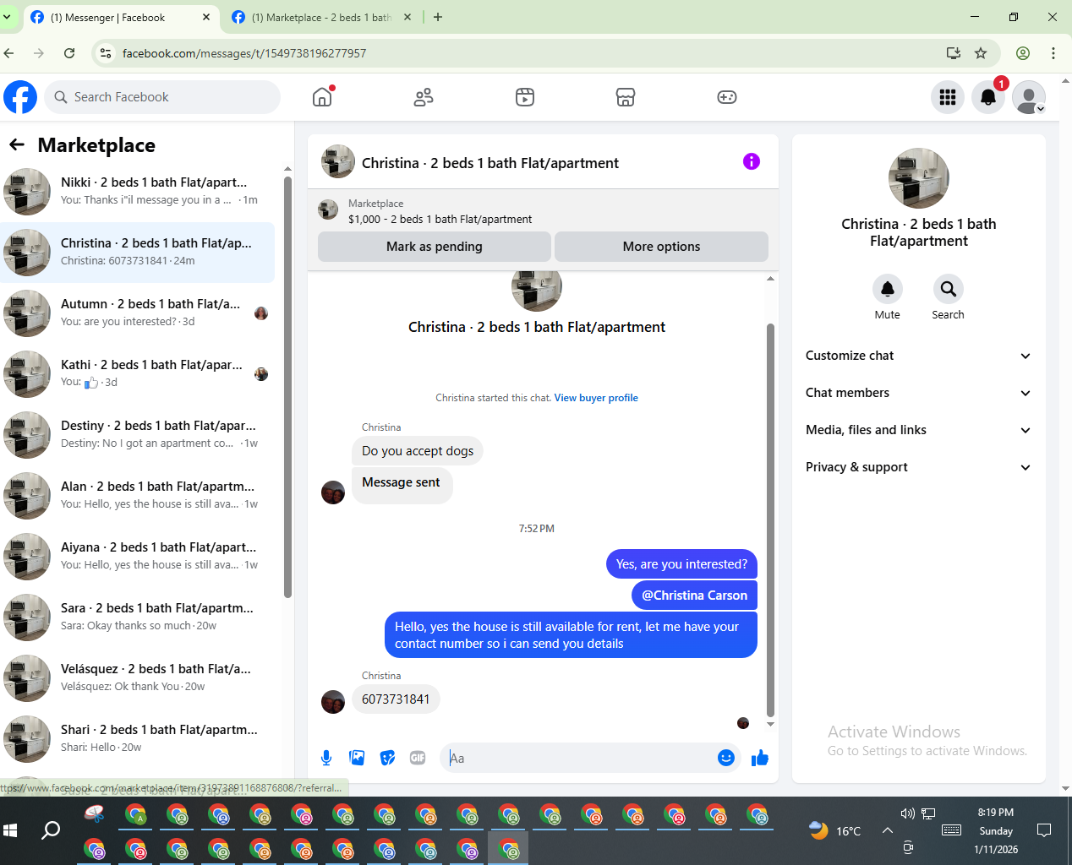Open the Video (Watch) icon
The height and width of the screenshot is (865, 1072).
(x=525, y=97)
